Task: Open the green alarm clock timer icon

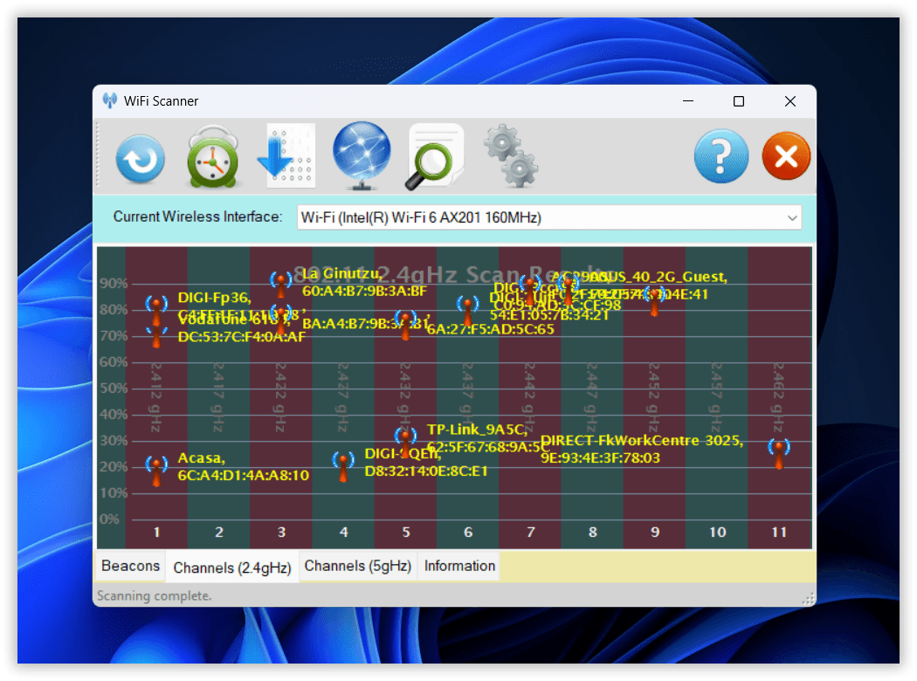Action: (x=212, y=157)
